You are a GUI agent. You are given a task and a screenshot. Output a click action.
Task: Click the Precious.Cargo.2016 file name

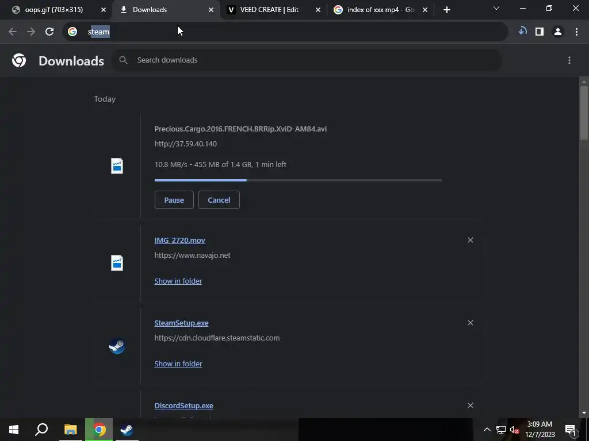[240, 129]
